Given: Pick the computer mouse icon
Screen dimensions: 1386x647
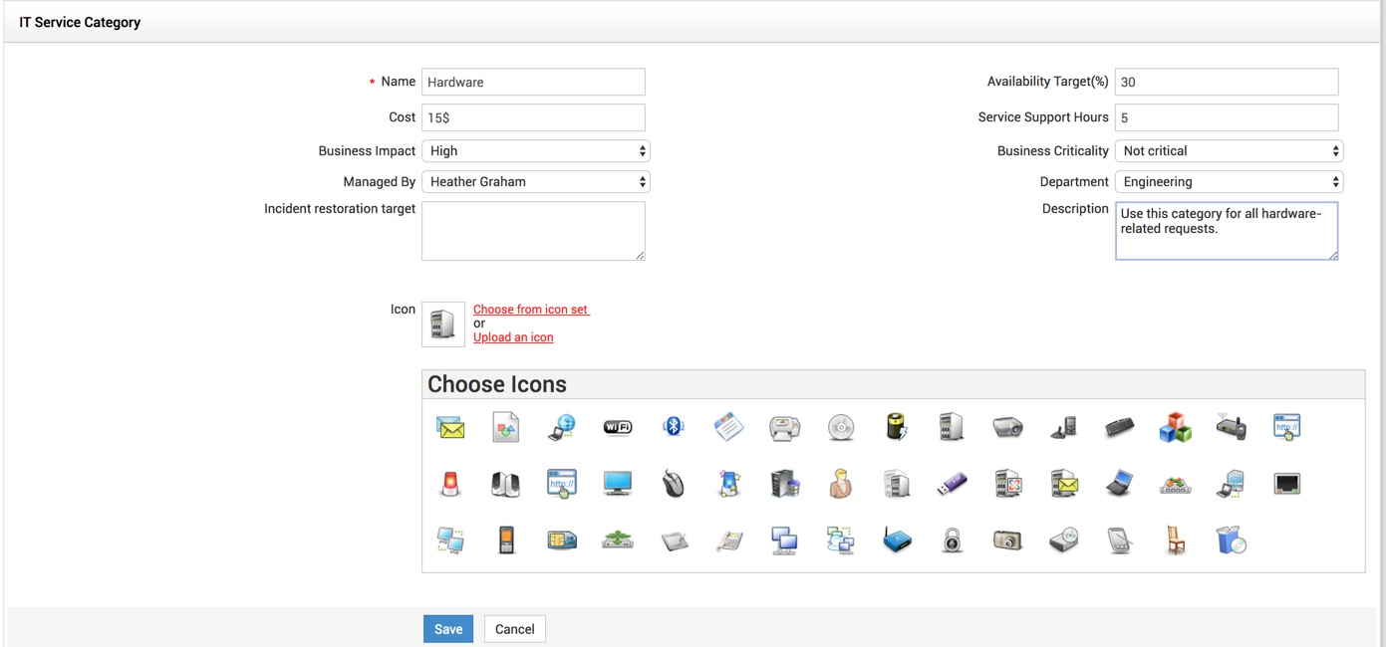Looking at the screenshot, I should pos(674,484).
